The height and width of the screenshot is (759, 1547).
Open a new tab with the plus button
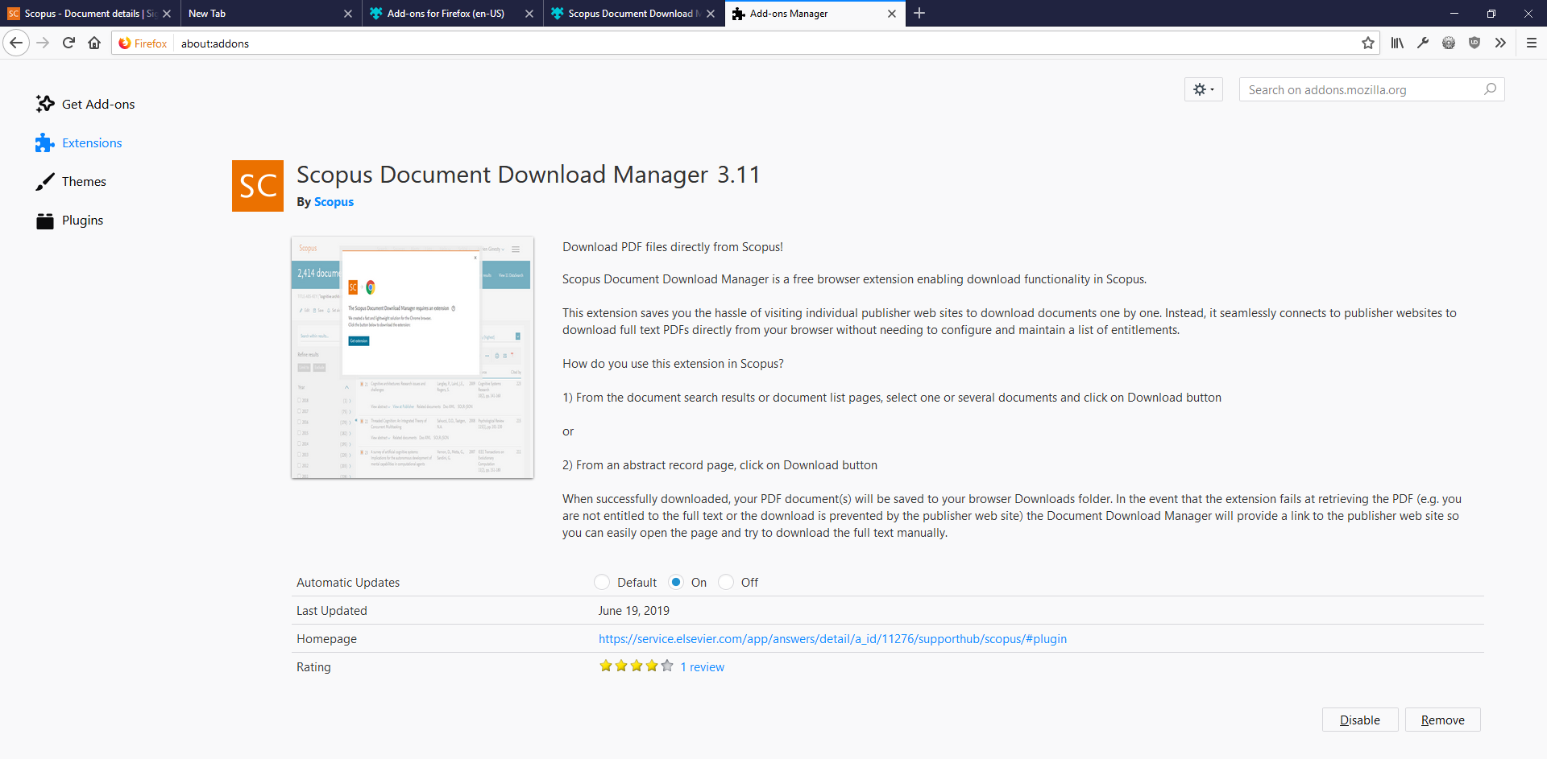[x=919, y=13]
